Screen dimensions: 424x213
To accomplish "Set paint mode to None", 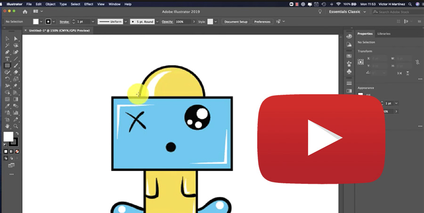I will click(17, 152).
